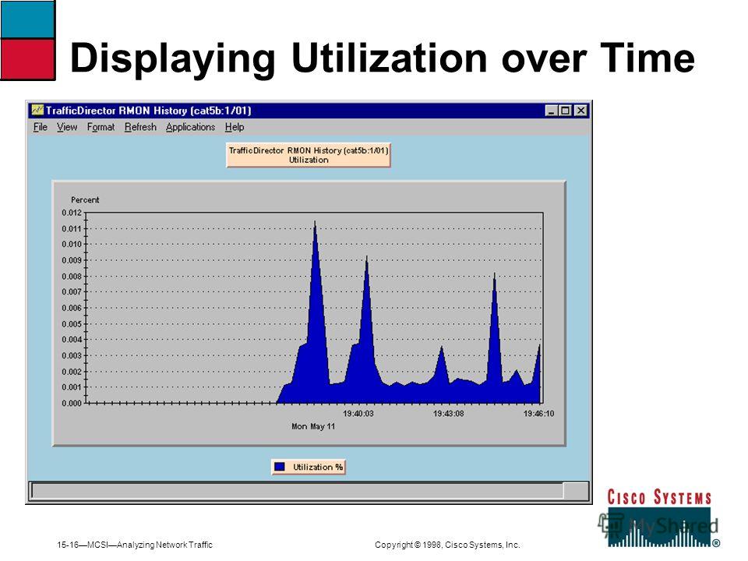
Task: Open the View menu
Action: [x=67, y=127]
